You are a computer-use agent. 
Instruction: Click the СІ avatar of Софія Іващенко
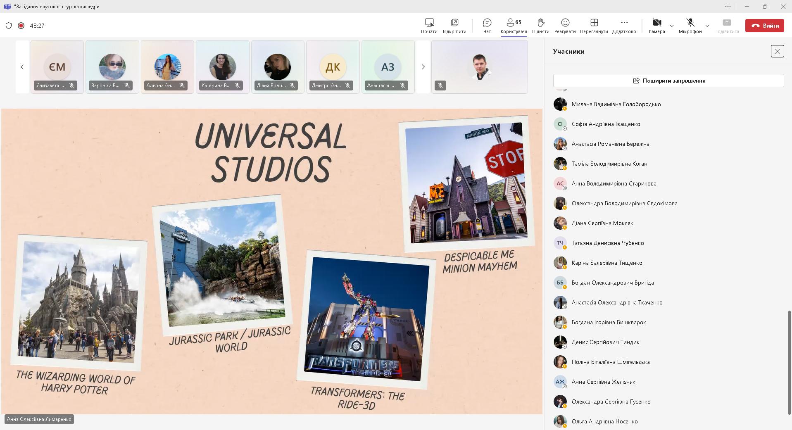point(560,124)
